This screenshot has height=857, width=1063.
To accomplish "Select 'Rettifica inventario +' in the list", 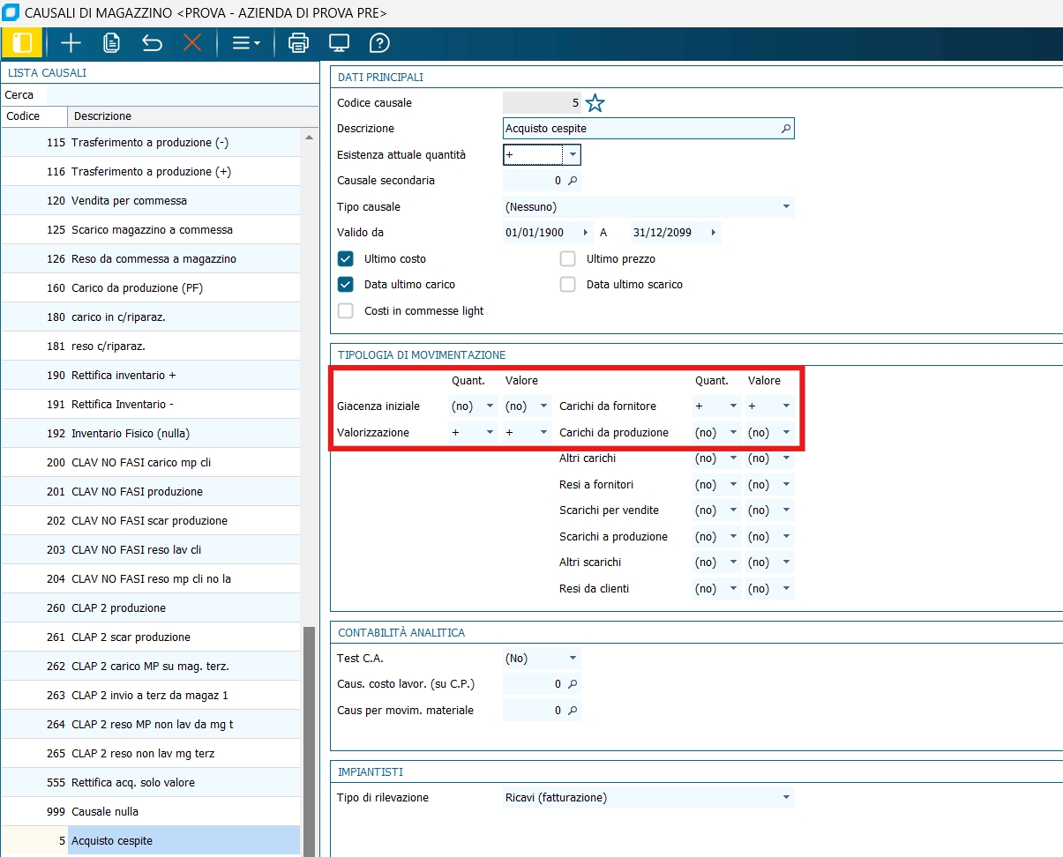I will 124,376.
